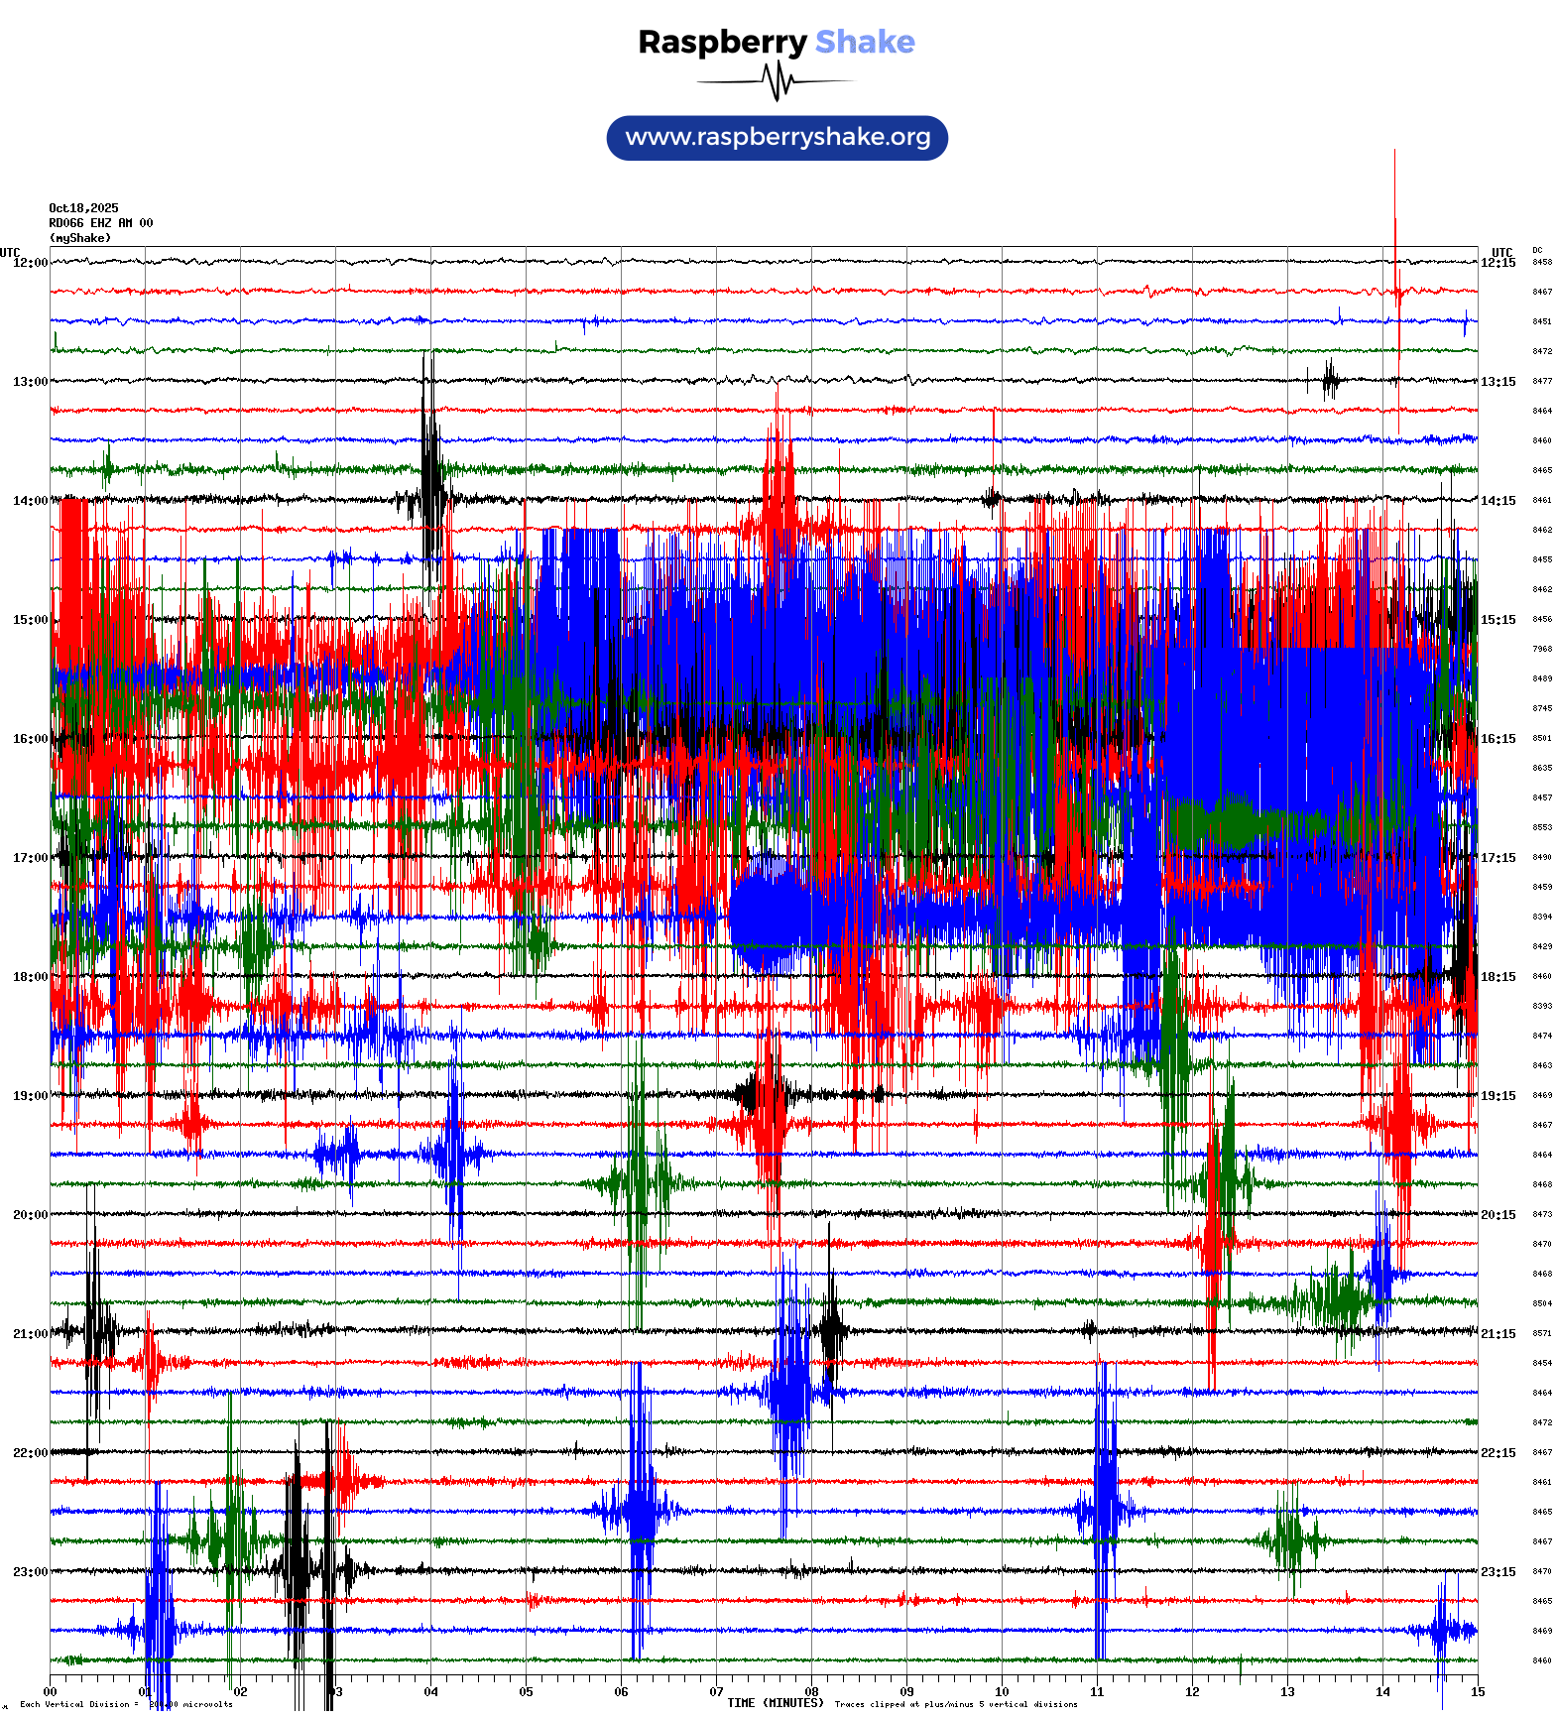Click the Raspberry Shake logo text
This screenshot has width=1557, height=1718.
776,42
